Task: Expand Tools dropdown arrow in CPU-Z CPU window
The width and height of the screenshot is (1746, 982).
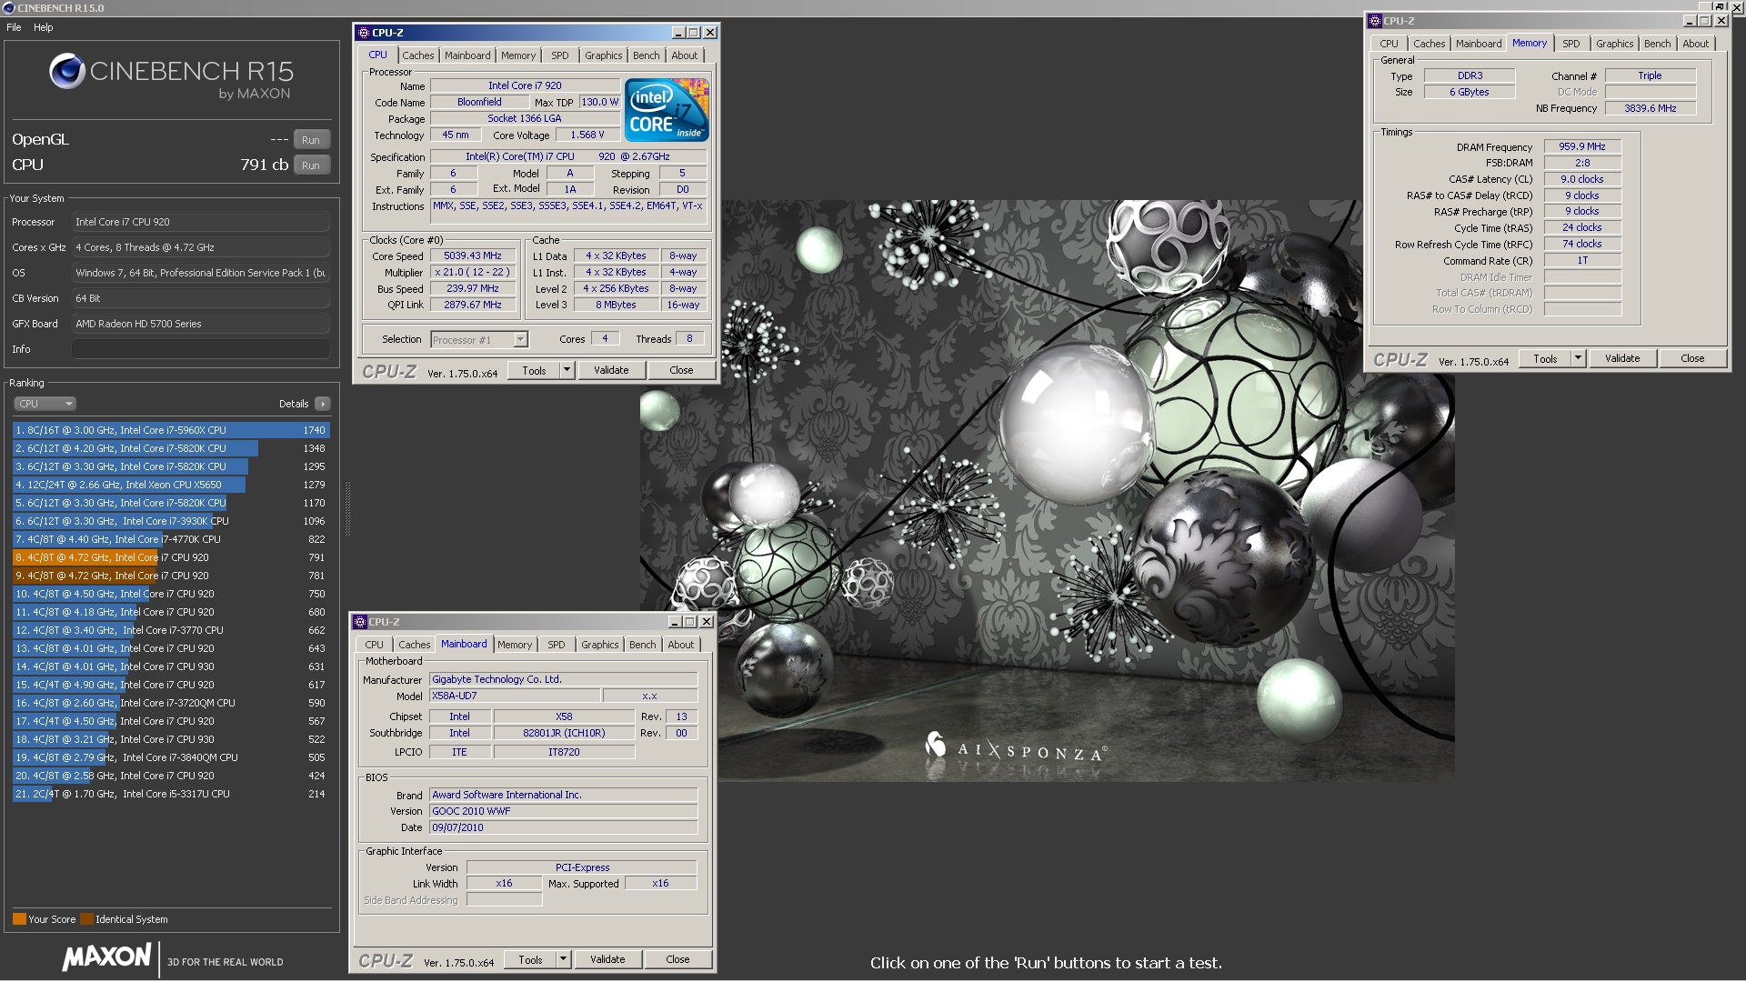Action: (x=567, y=371)
